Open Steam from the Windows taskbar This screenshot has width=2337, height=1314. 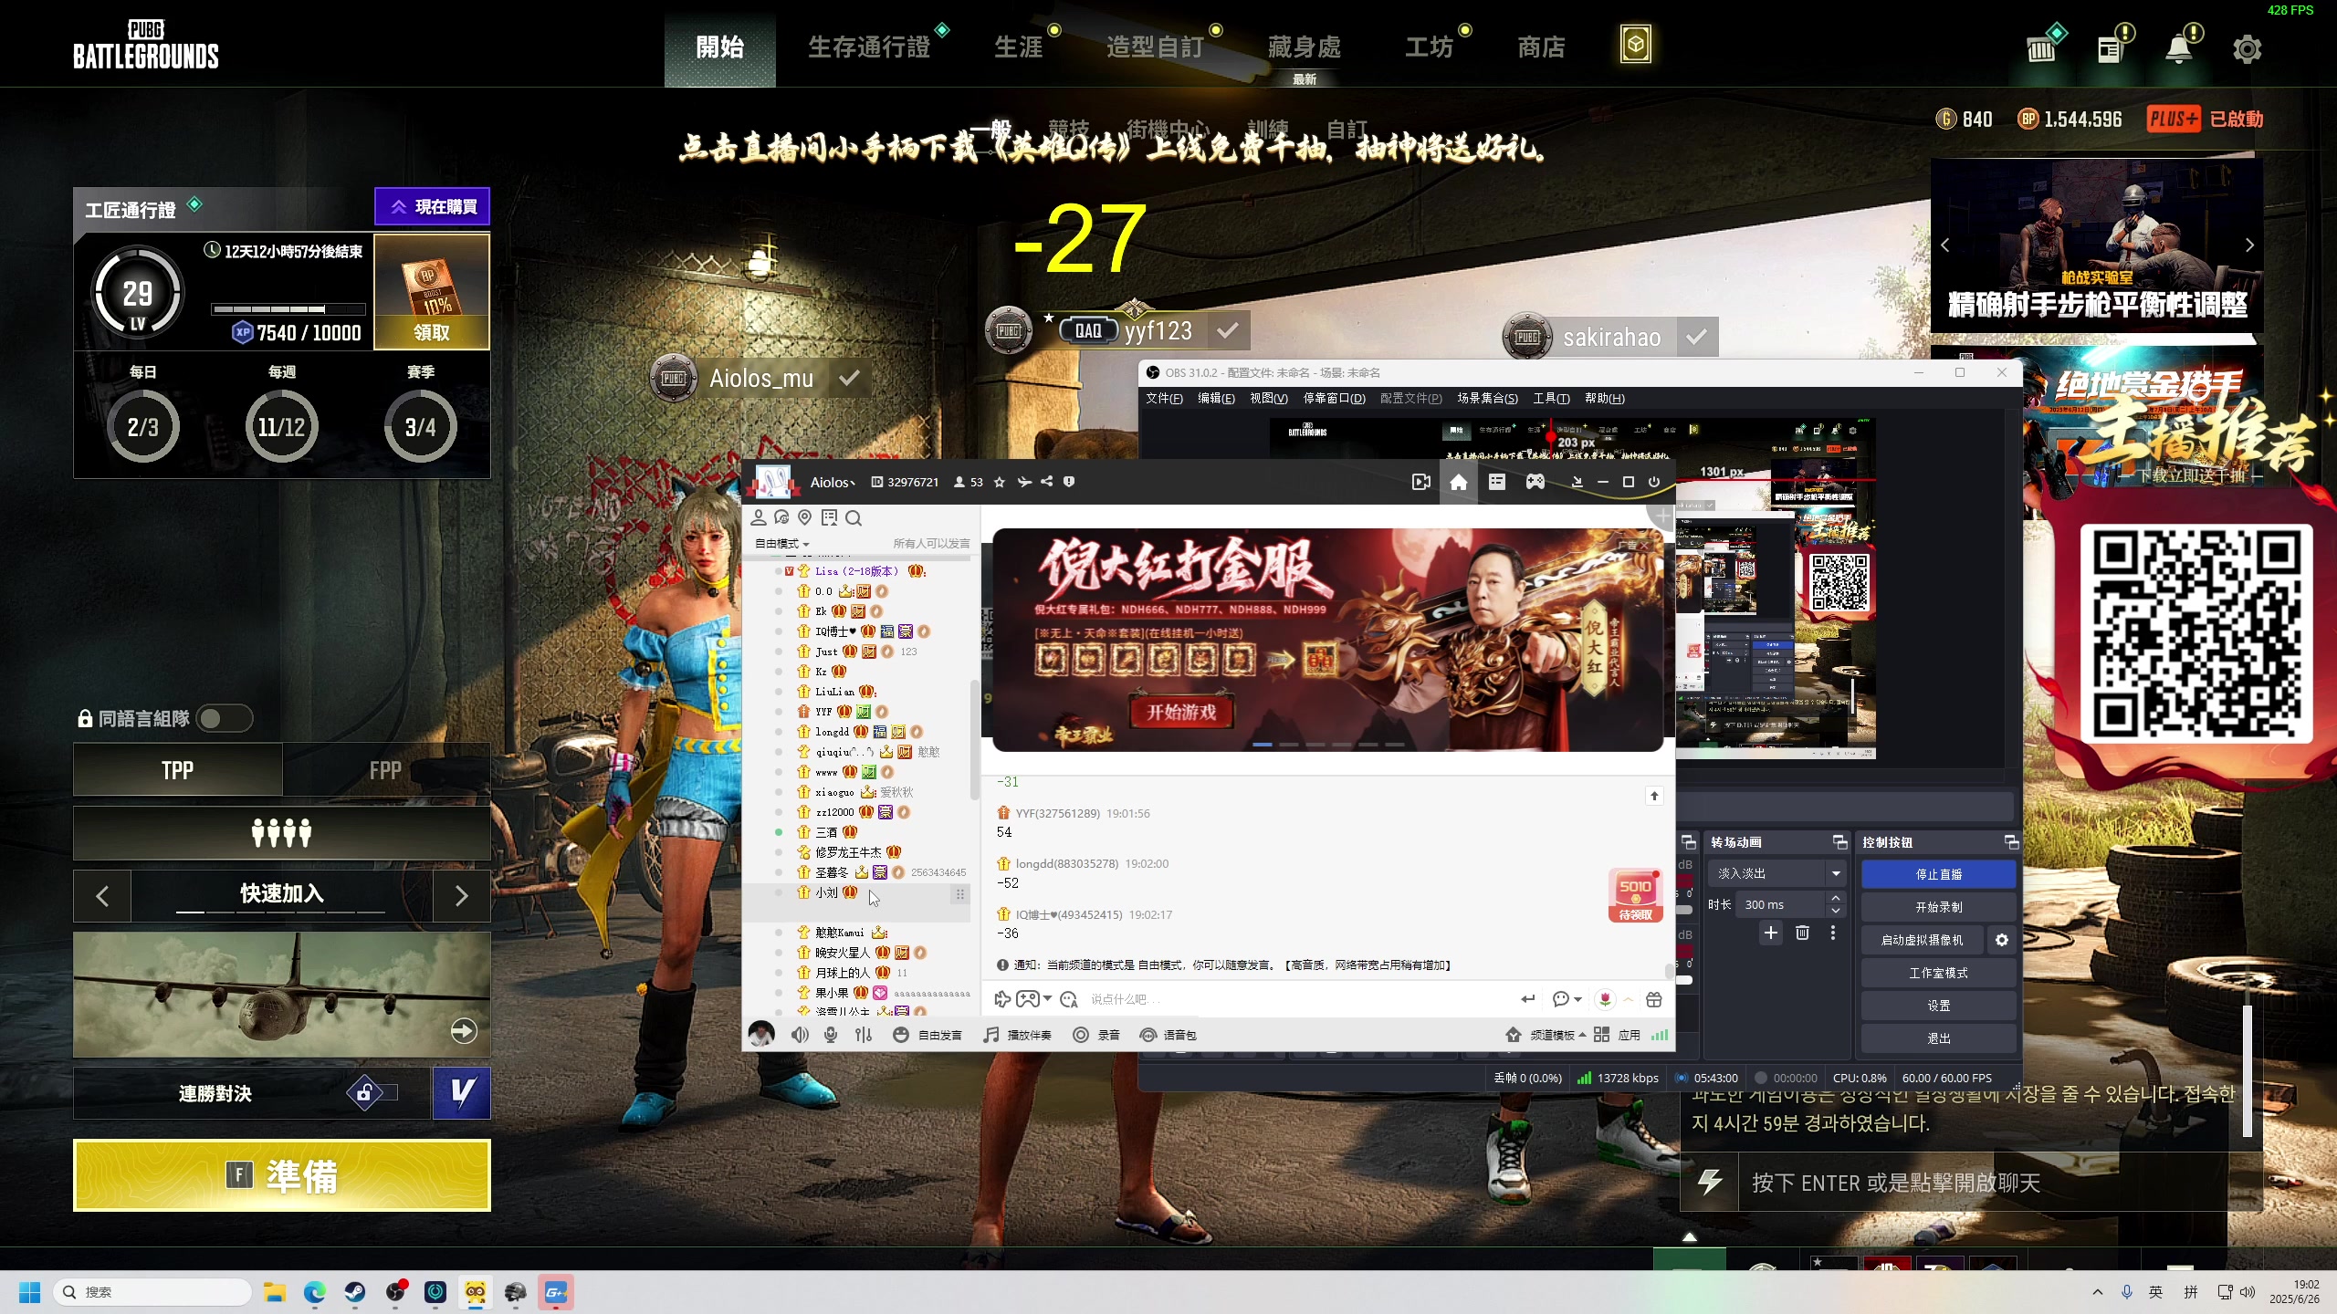pos(355,1292)
